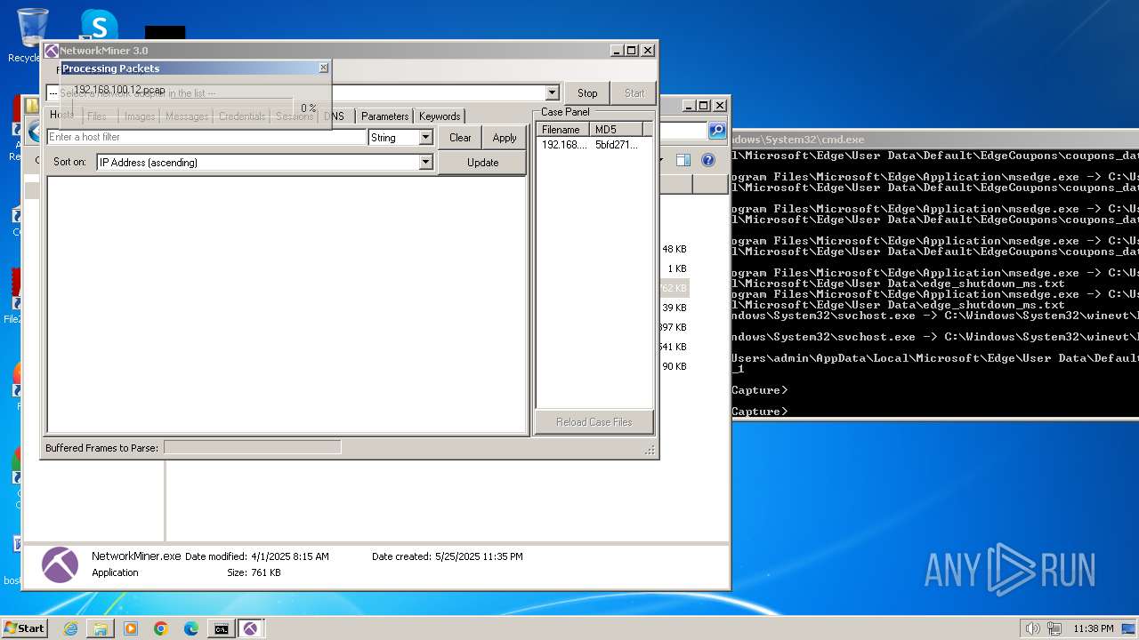Click the MD5 column header in Case Panel
This screenshot has width=1139, height=640.
[616, 130]
